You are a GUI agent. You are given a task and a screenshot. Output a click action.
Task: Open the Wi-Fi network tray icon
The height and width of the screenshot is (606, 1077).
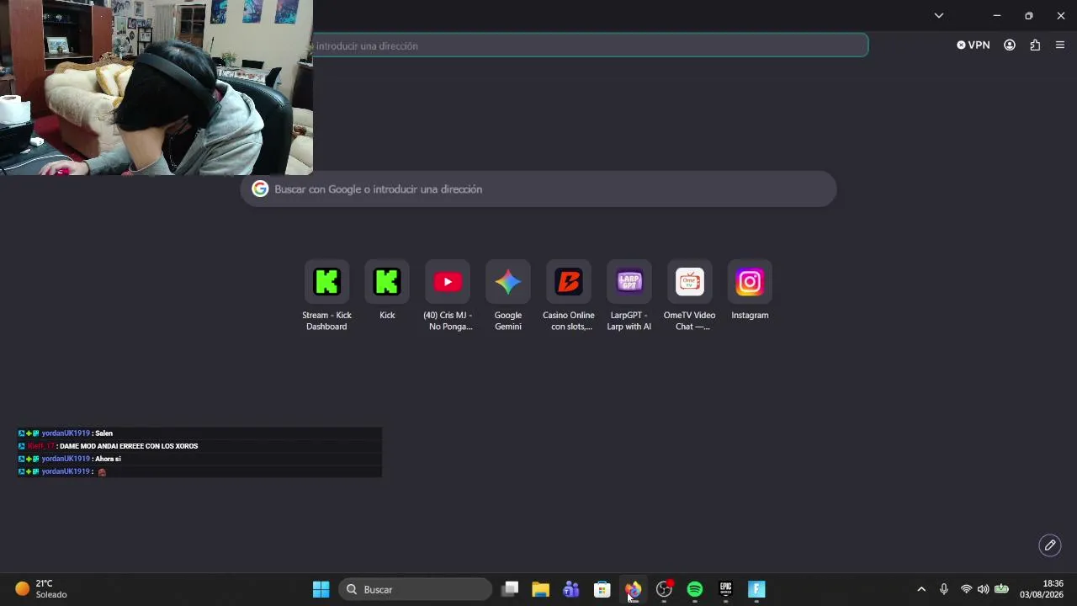pyautogui.click(x=966, y=589)
